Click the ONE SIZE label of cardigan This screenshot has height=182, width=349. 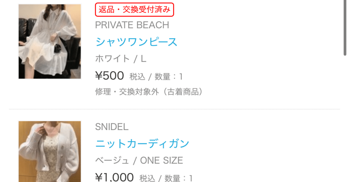[161, 160]
